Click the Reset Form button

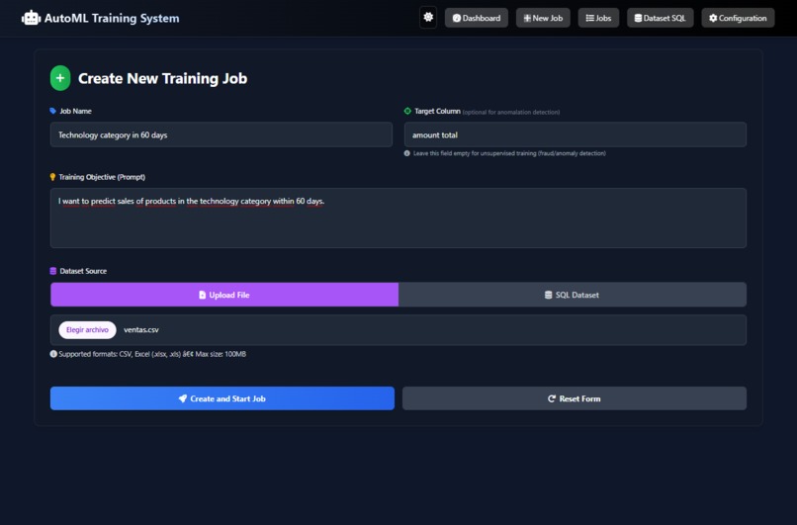(575, 398)
